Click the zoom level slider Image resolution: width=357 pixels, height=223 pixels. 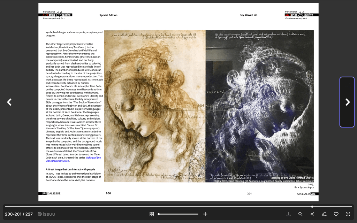[x=178, y=214]
